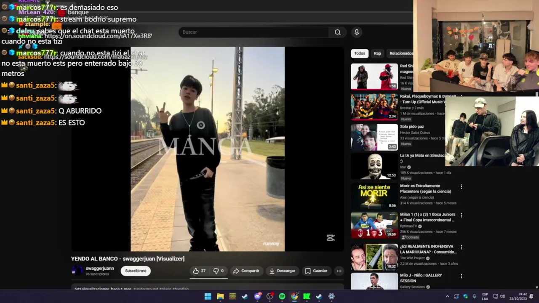Open the ESP LAA language switcher
This screenshot has width=539, height=303.
(x=485, y=296)
